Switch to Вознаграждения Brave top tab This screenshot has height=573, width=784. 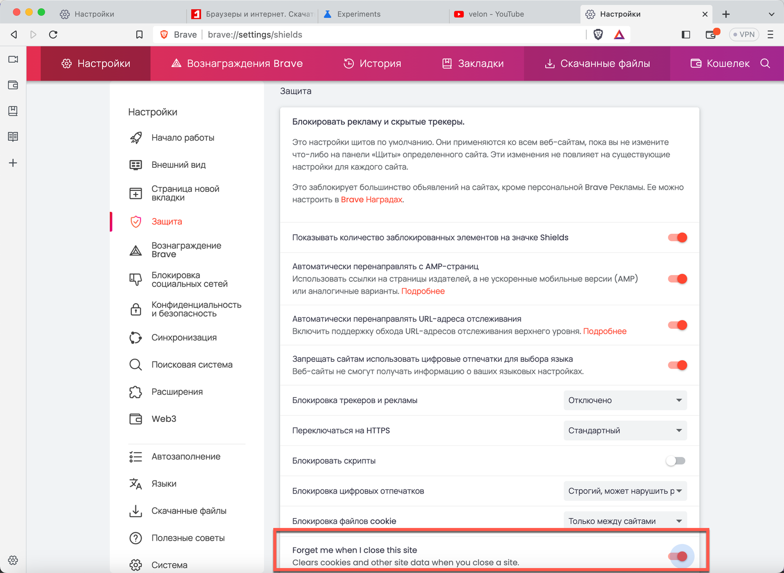click(237, 63)
